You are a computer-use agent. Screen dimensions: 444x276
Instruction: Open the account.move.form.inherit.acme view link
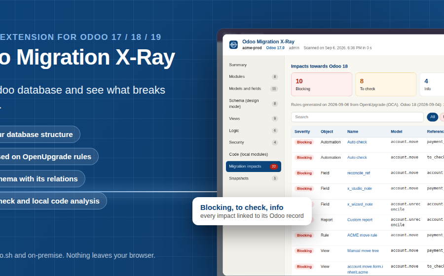[365, 269]
